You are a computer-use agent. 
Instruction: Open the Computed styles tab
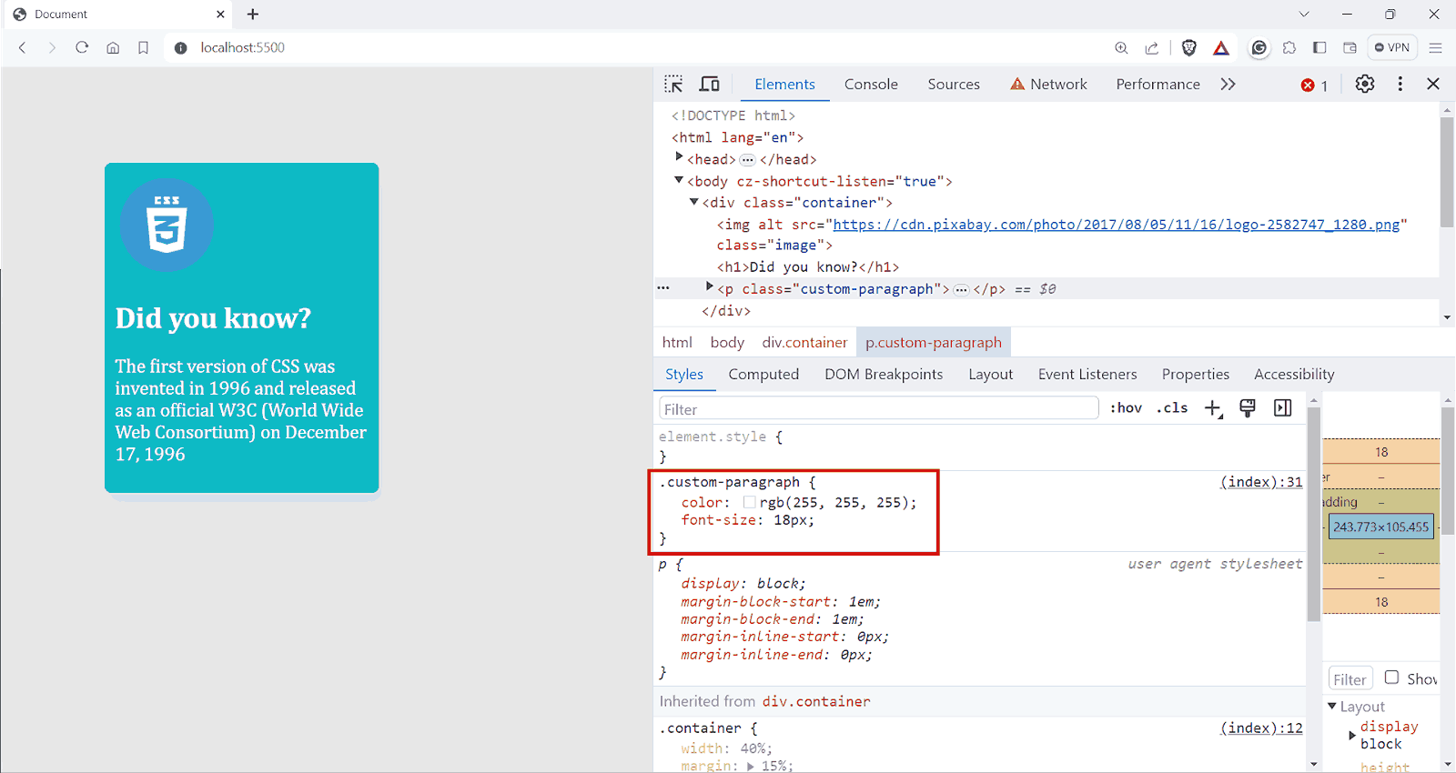[763, 374]
